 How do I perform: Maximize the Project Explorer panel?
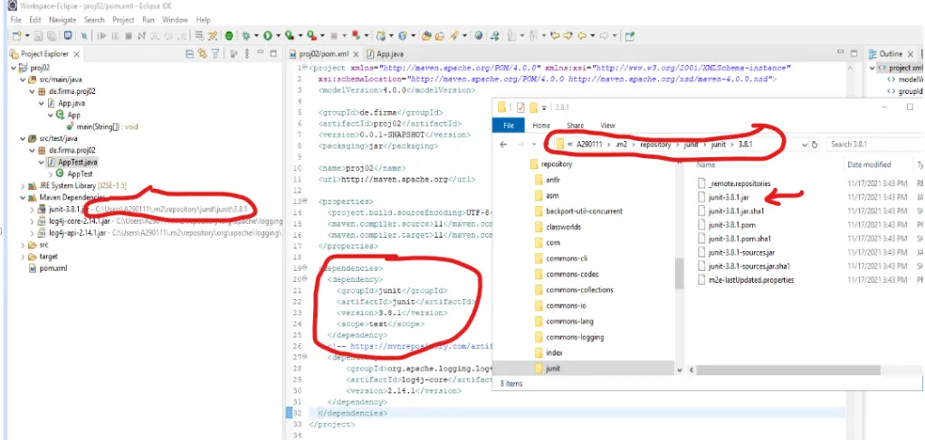[273, 53]
